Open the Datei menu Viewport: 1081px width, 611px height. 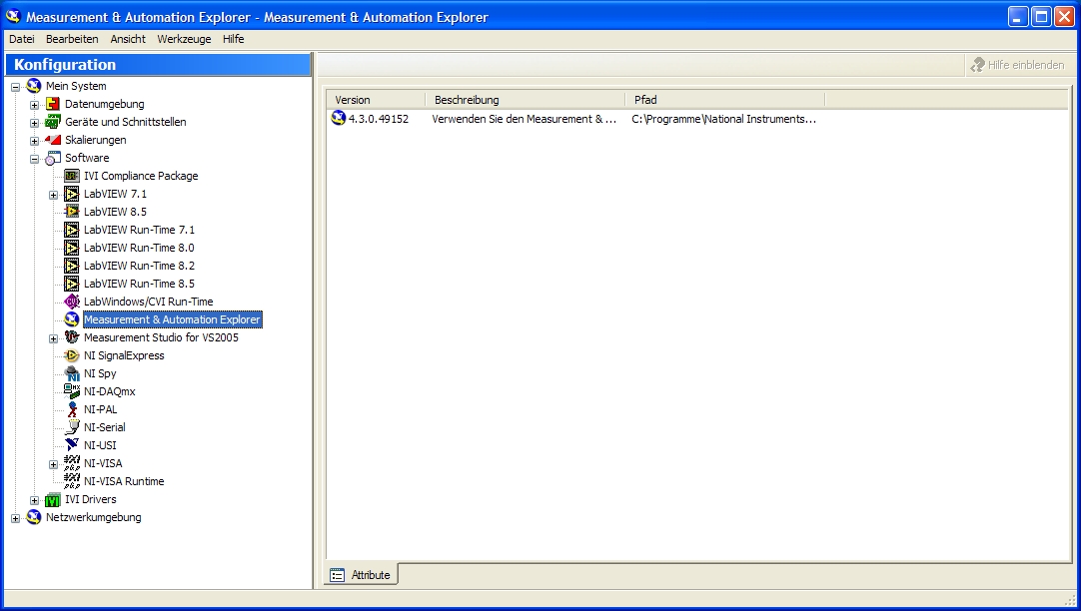coord(21,39)
